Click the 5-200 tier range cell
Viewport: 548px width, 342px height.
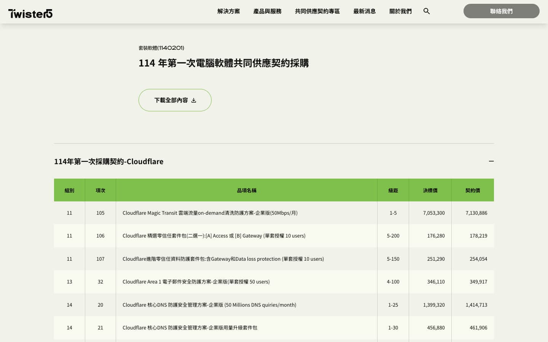click(x=393, y=236)
